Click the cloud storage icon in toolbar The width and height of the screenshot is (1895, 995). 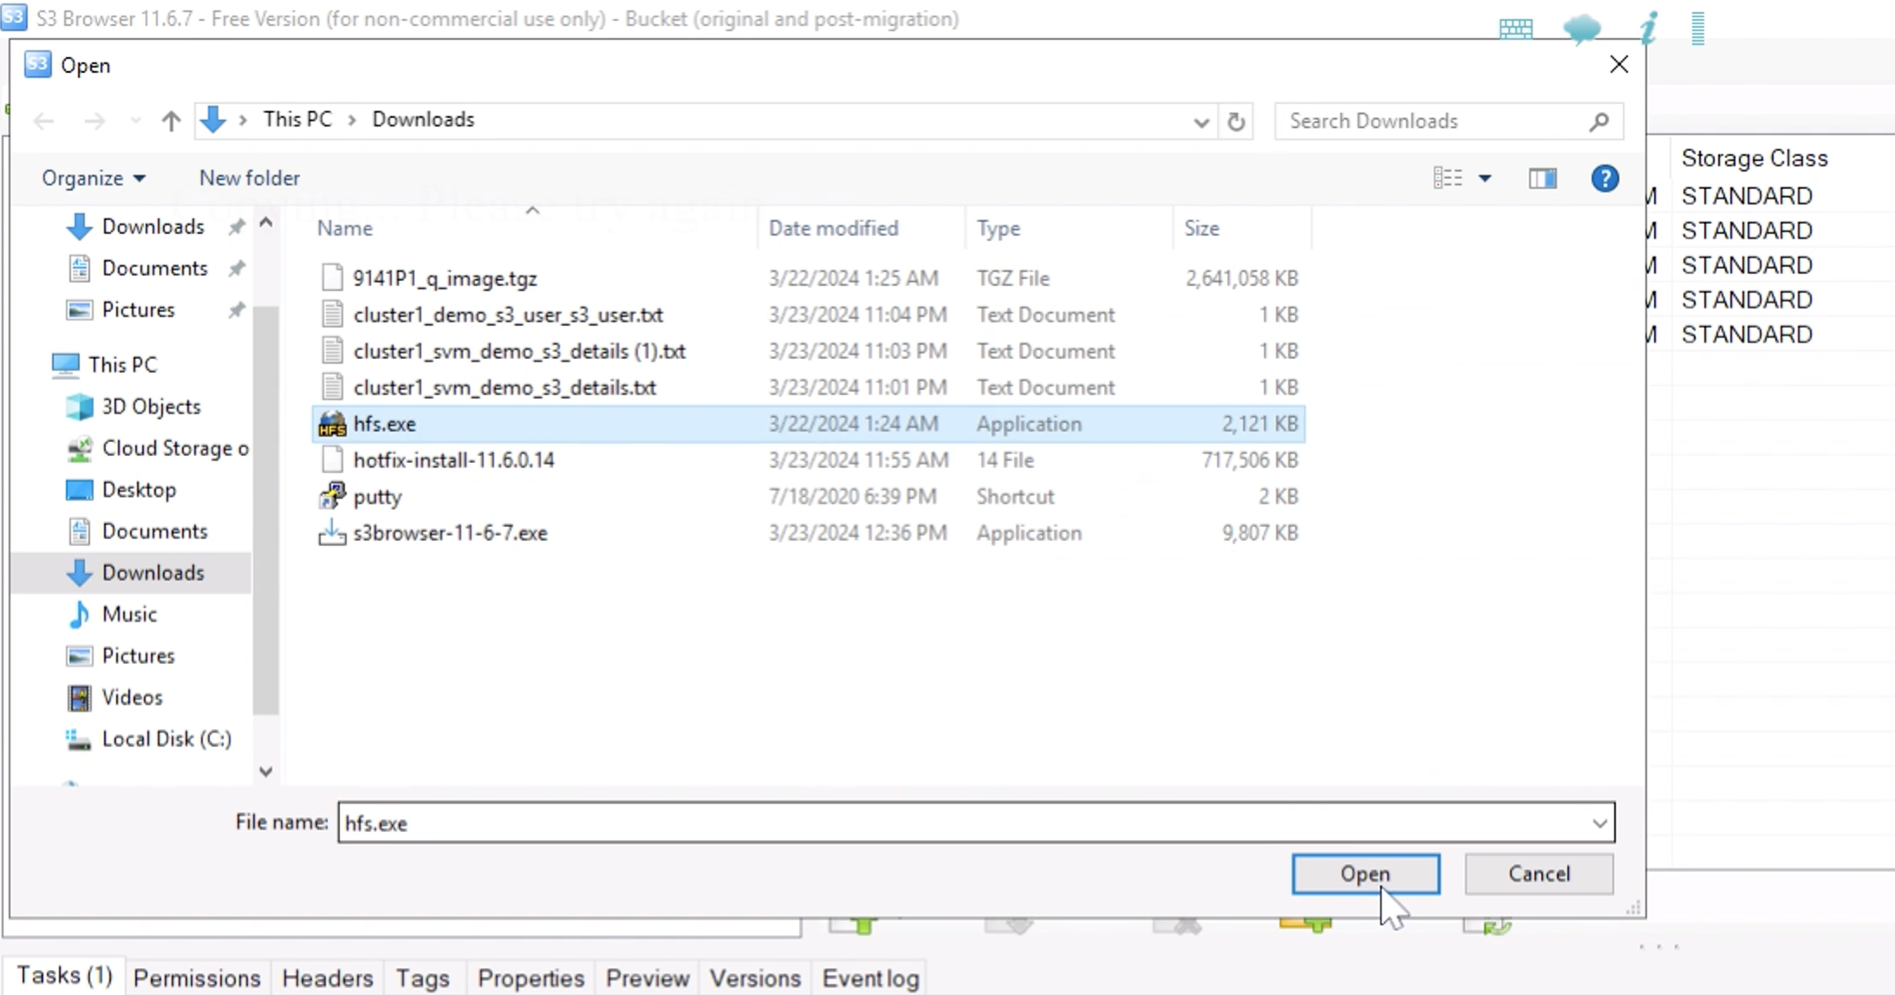point(1580,26)
